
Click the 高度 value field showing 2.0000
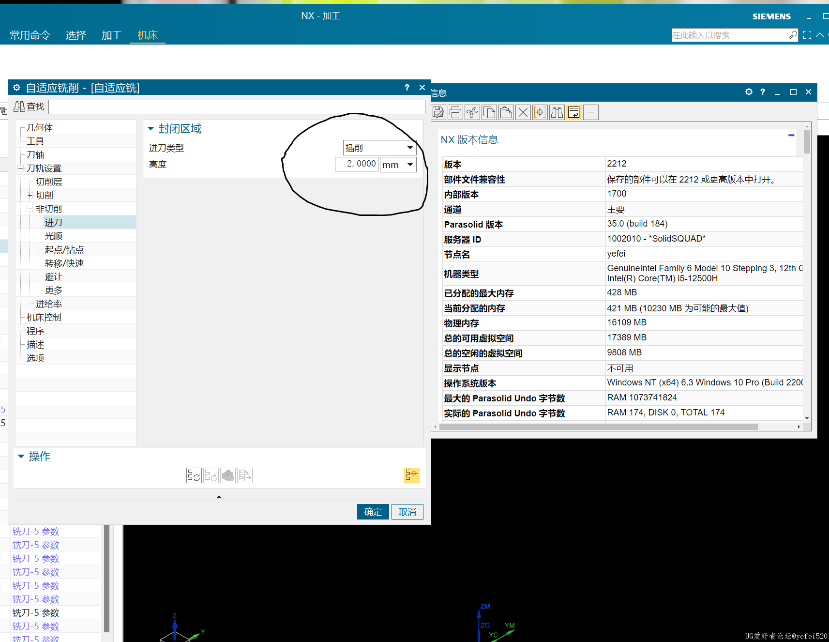[x=357, y=164]
